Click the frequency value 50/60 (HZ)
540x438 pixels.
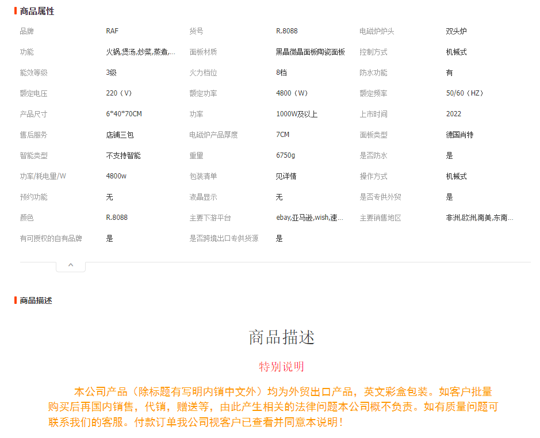pos(465,93)
